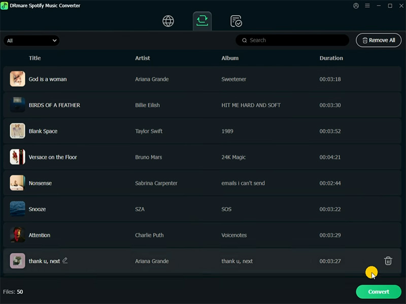
Task: Select the Blank Space title
Action: pyautogui.click(x=43, y=131)
